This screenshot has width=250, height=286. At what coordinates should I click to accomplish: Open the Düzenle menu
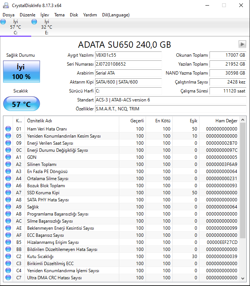point(27,15)
